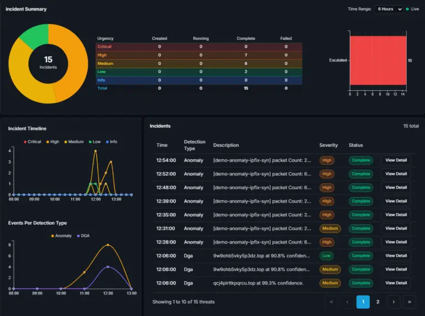425x316 pixels.
Task: Click the Low severity badge at 12:06:00
Action: coord(326,256)
